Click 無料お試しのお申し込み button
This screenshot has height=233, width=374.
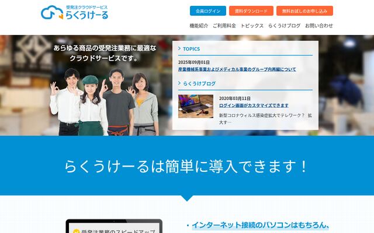(x=304, y=11)
